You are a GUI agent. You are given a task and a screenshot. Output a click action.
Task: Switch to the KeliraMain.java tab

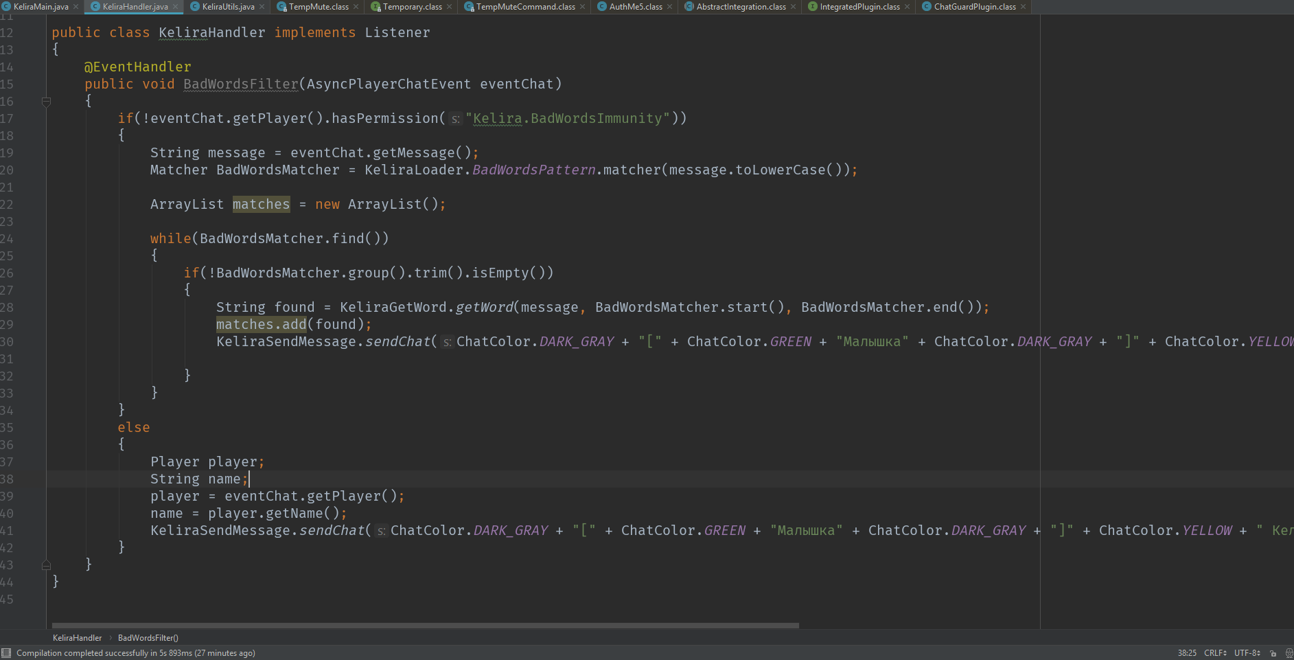(x=41, y=7)
